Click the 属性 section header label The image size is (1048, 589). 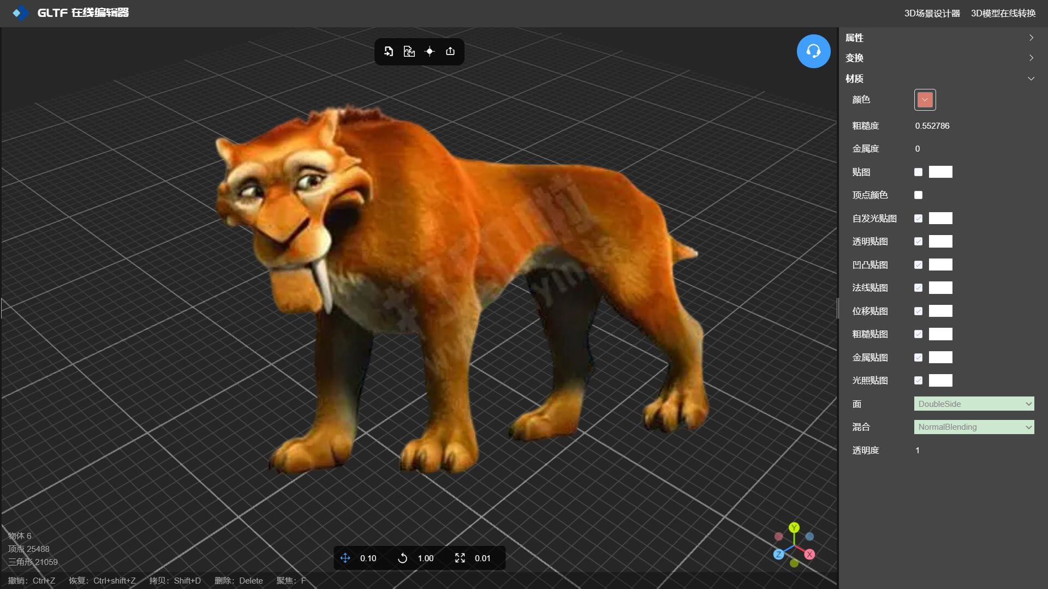[x=854, y=38]
